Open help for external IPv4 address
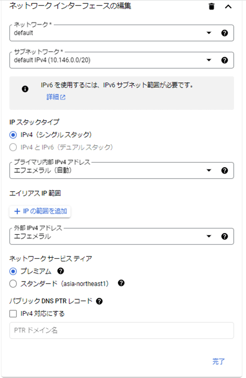Screen dimensions: 246x378 pos(224,236)
